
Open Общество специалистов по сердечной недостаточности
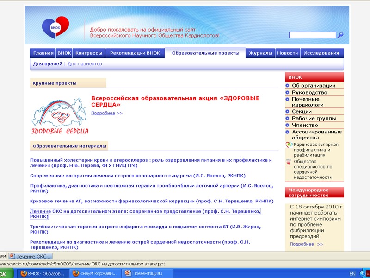[x=313, y=169]
